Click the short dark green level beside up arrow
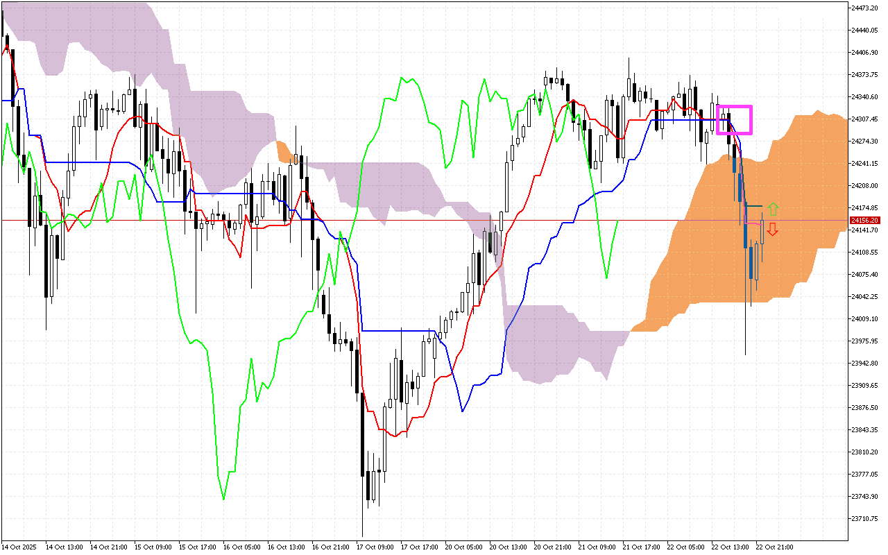 click(753, 206)
